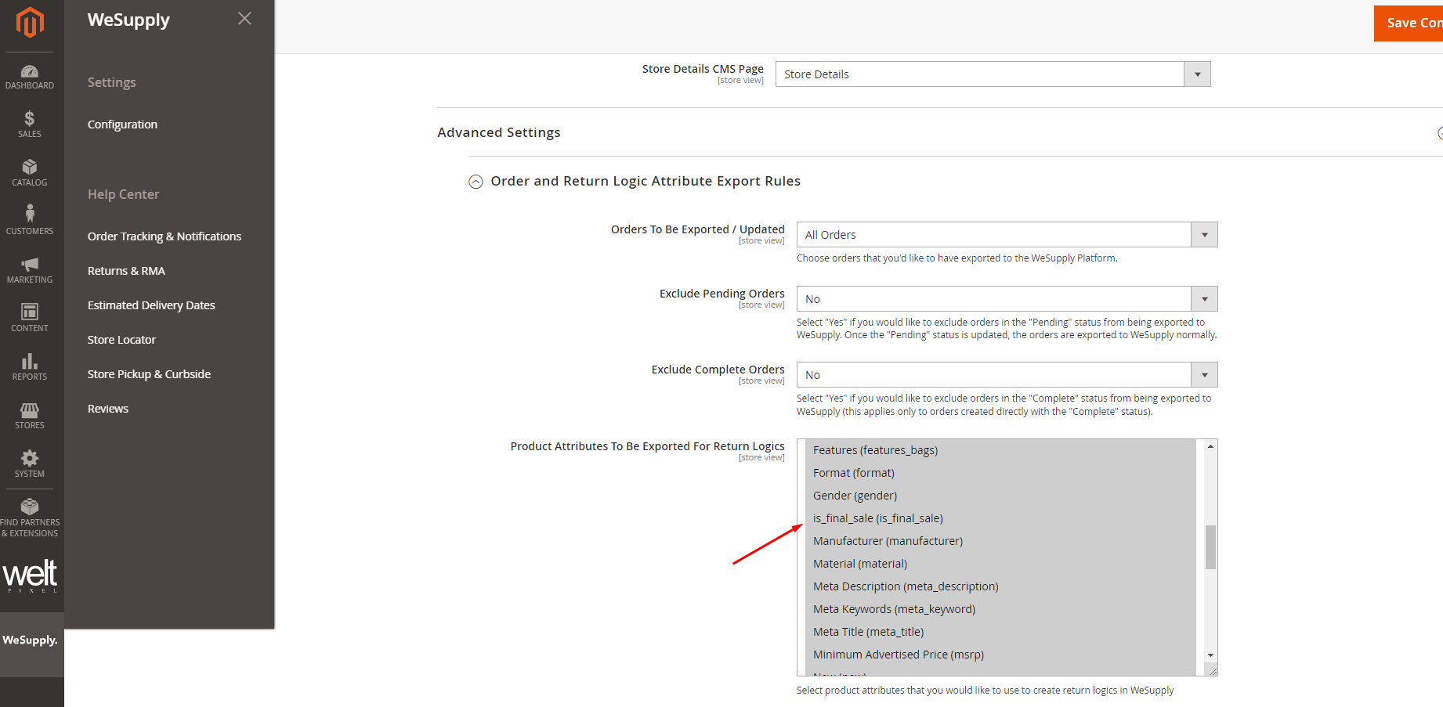Open Order Tracking & Notifications help
The image size is (1443, 707).
[165, 236]
